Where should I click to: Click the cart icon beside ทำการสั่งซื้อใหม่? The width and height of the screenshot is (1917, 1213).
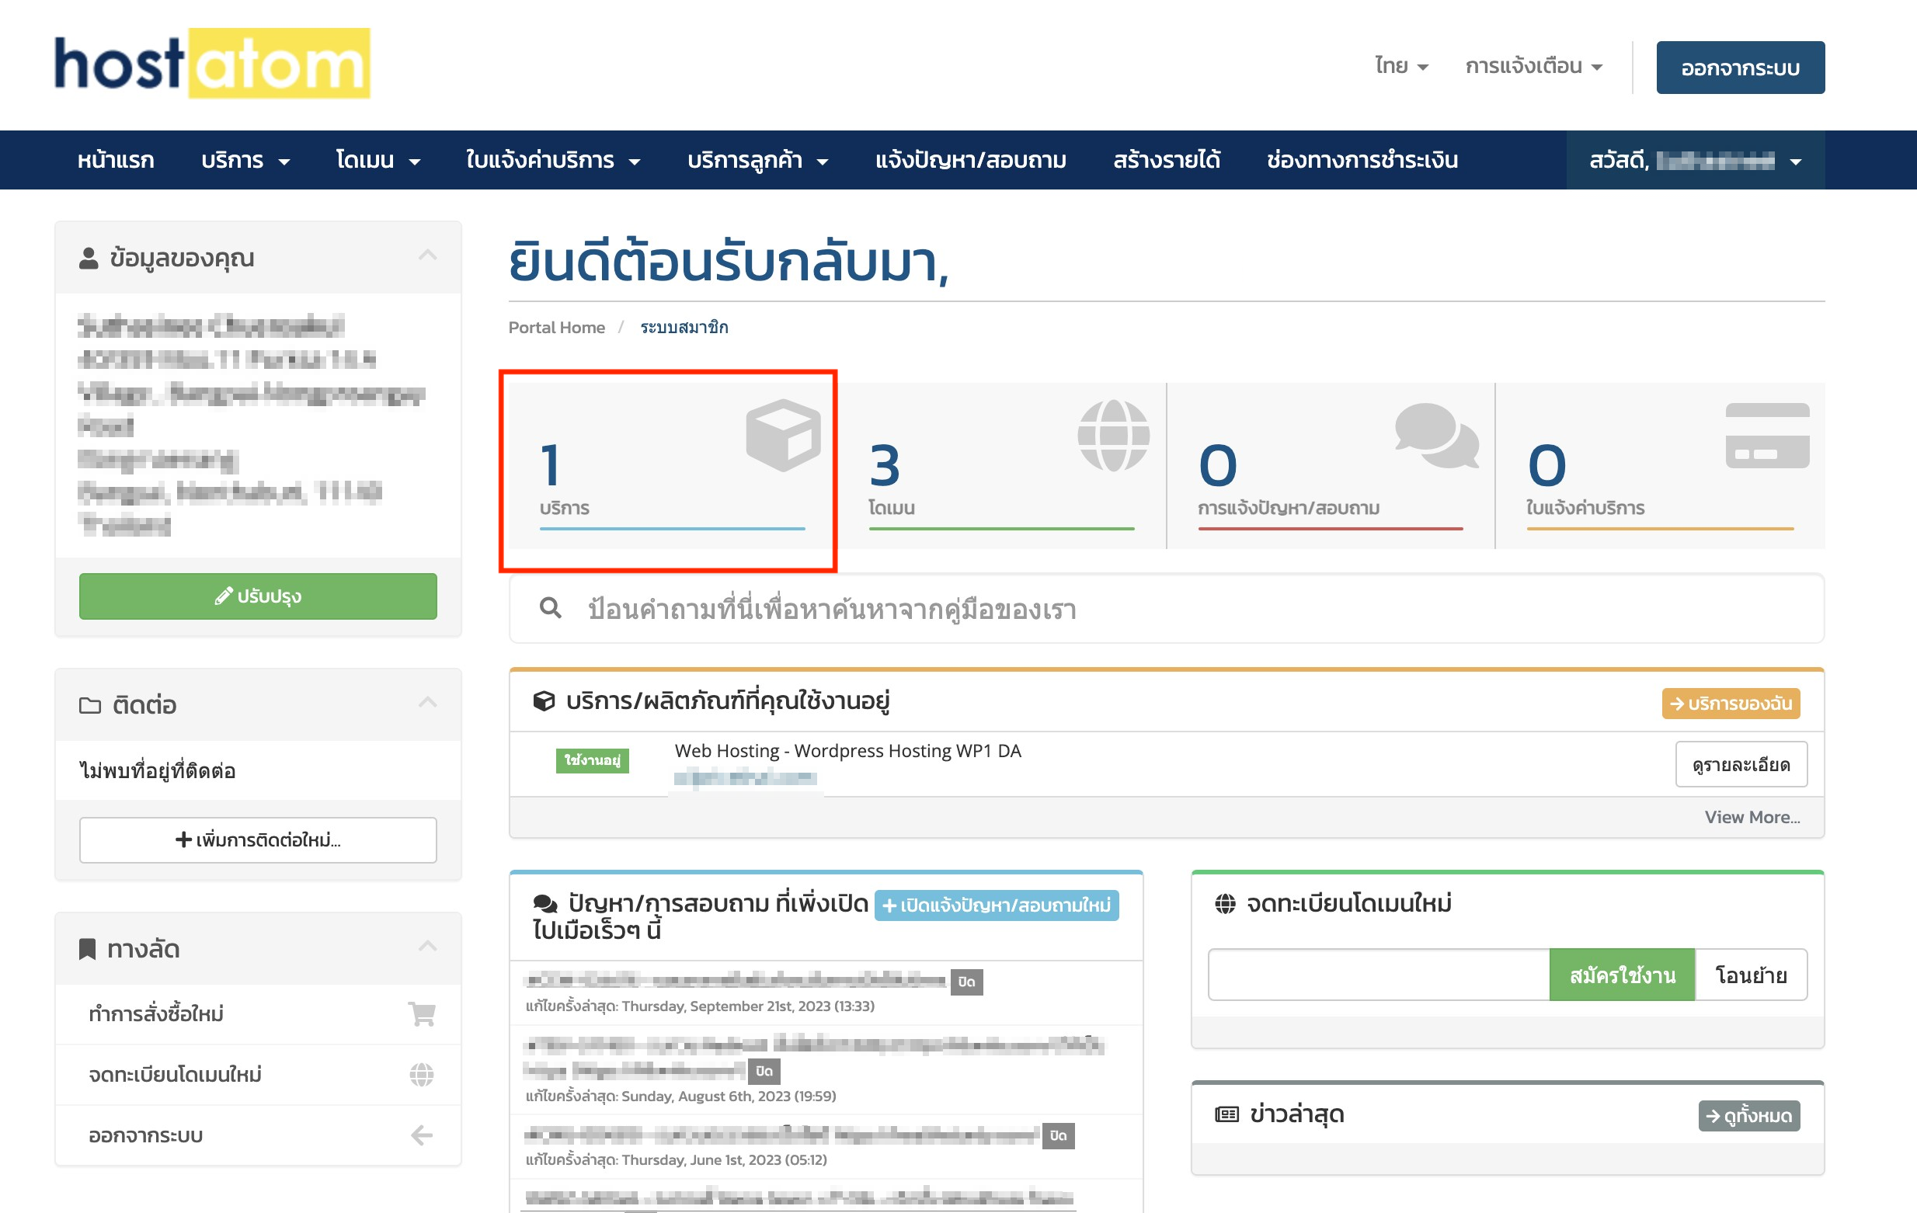[421, 1013]
